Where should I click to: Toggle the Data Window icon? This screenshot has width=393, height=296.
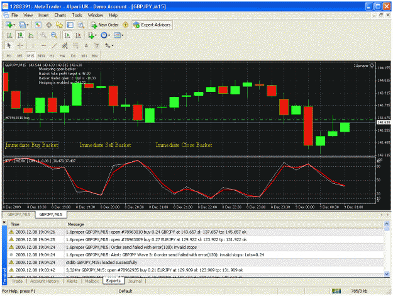tap(49, 25)
